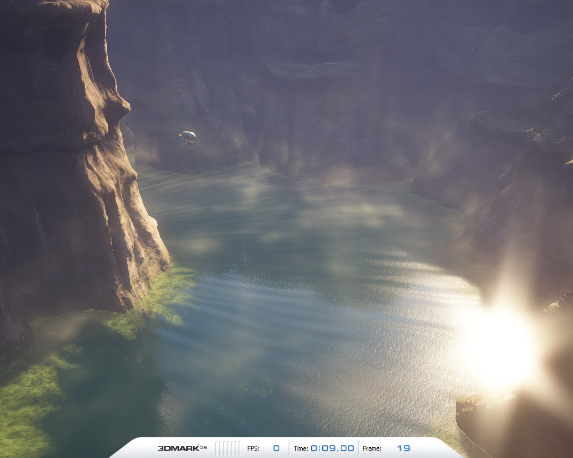Click the "Frame:" label
Viewport: 573px width, 458px height.
tap(372, 448)
